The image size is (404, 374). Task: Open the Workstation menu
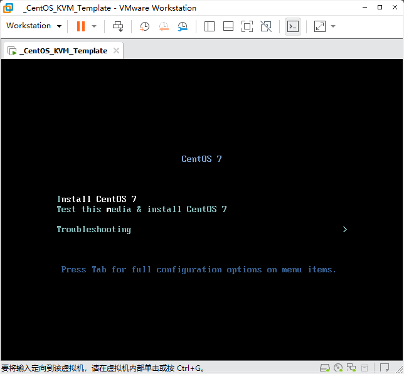[x=34, y=26]
